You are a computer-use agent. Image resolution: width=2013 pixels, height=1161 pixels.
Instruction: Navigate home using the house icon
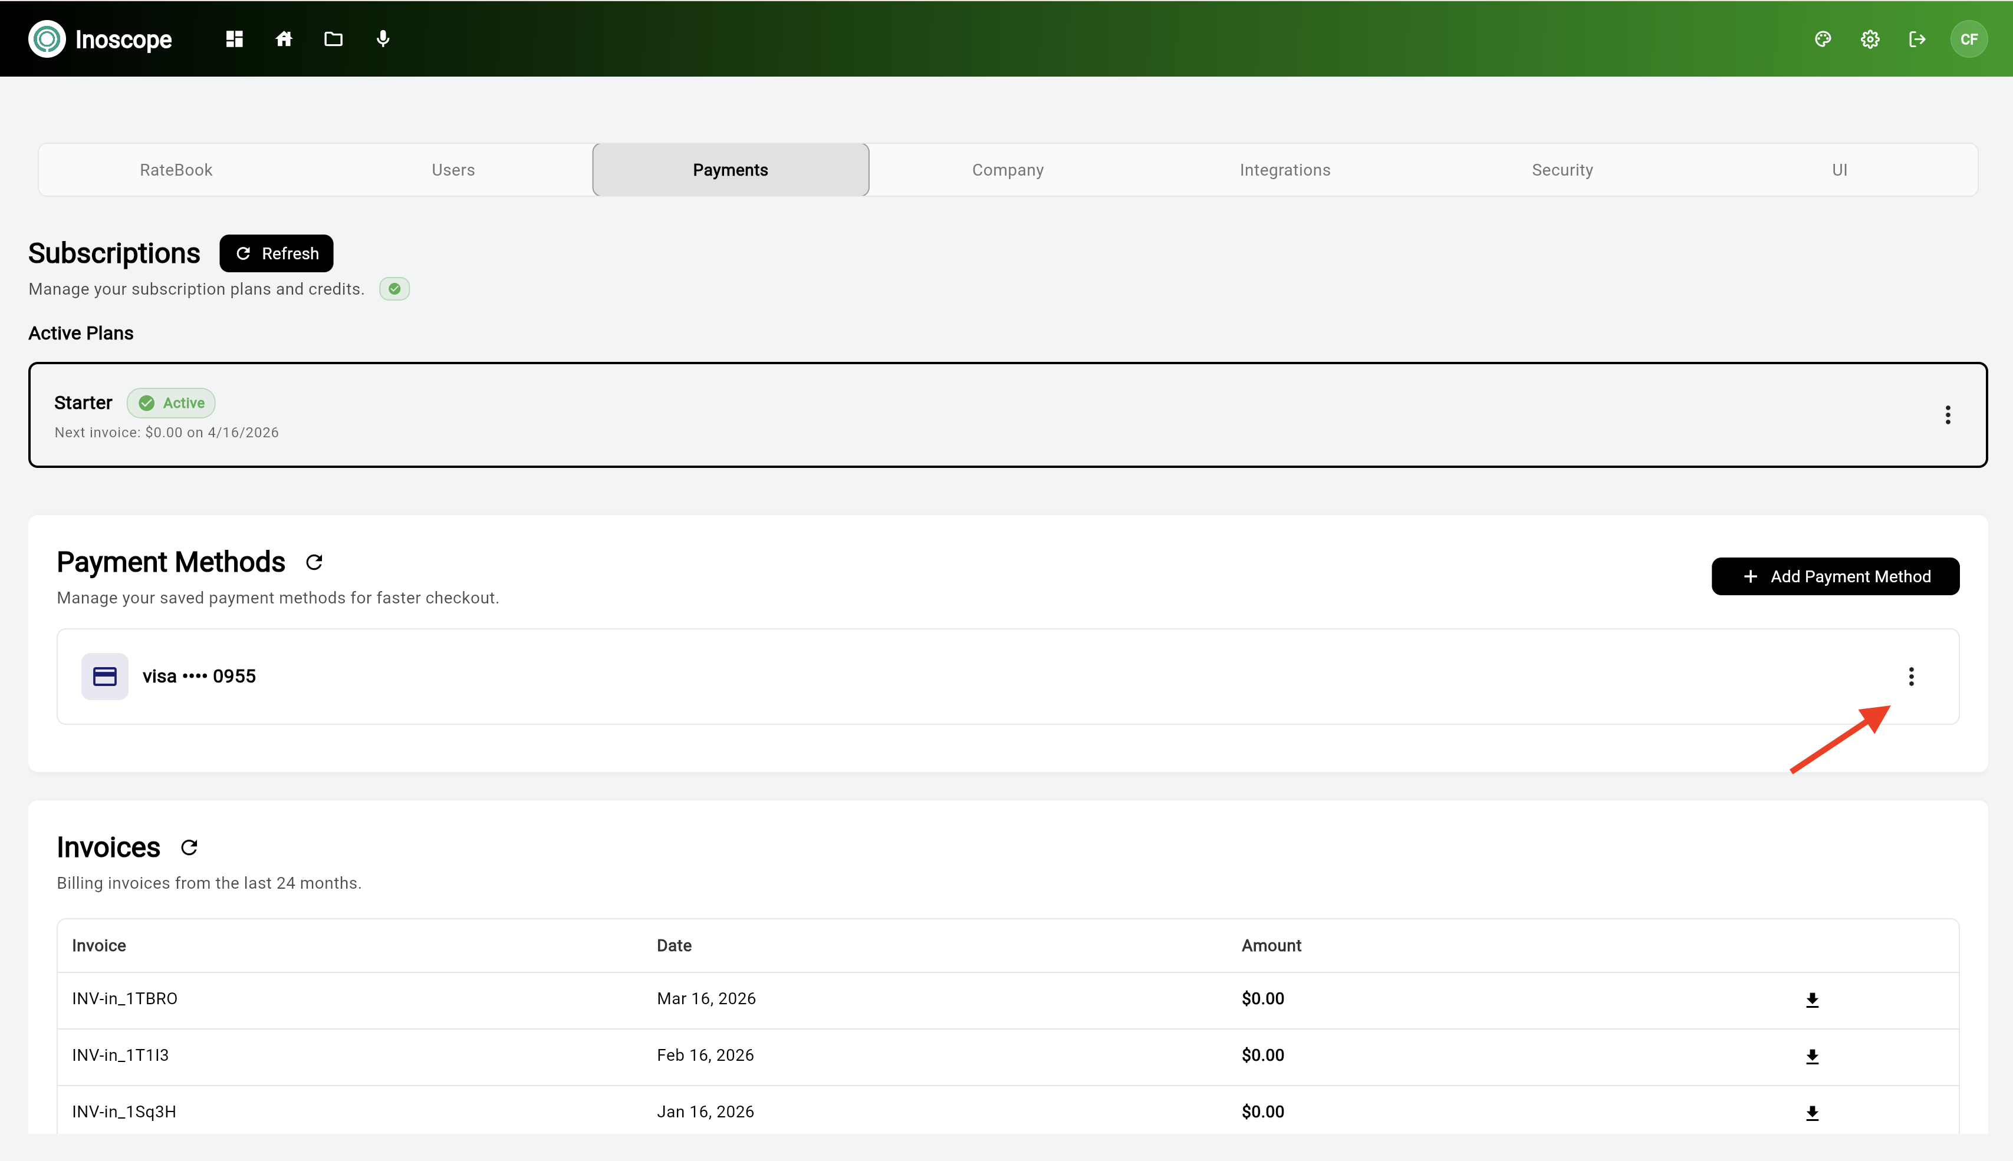click(x=283, y=38)
